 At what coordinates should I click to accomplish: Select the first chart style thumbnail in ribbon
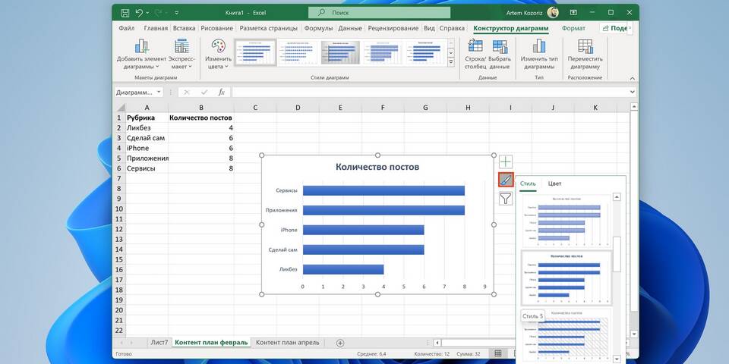[255, 52]
